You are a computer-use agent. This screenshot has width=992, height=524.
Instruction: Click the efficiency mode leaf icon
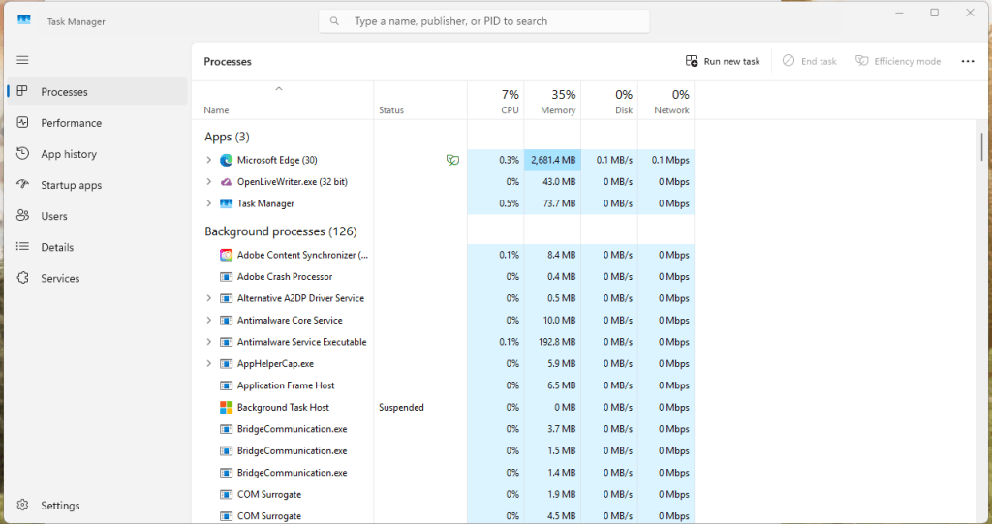[x=452, y=160]
